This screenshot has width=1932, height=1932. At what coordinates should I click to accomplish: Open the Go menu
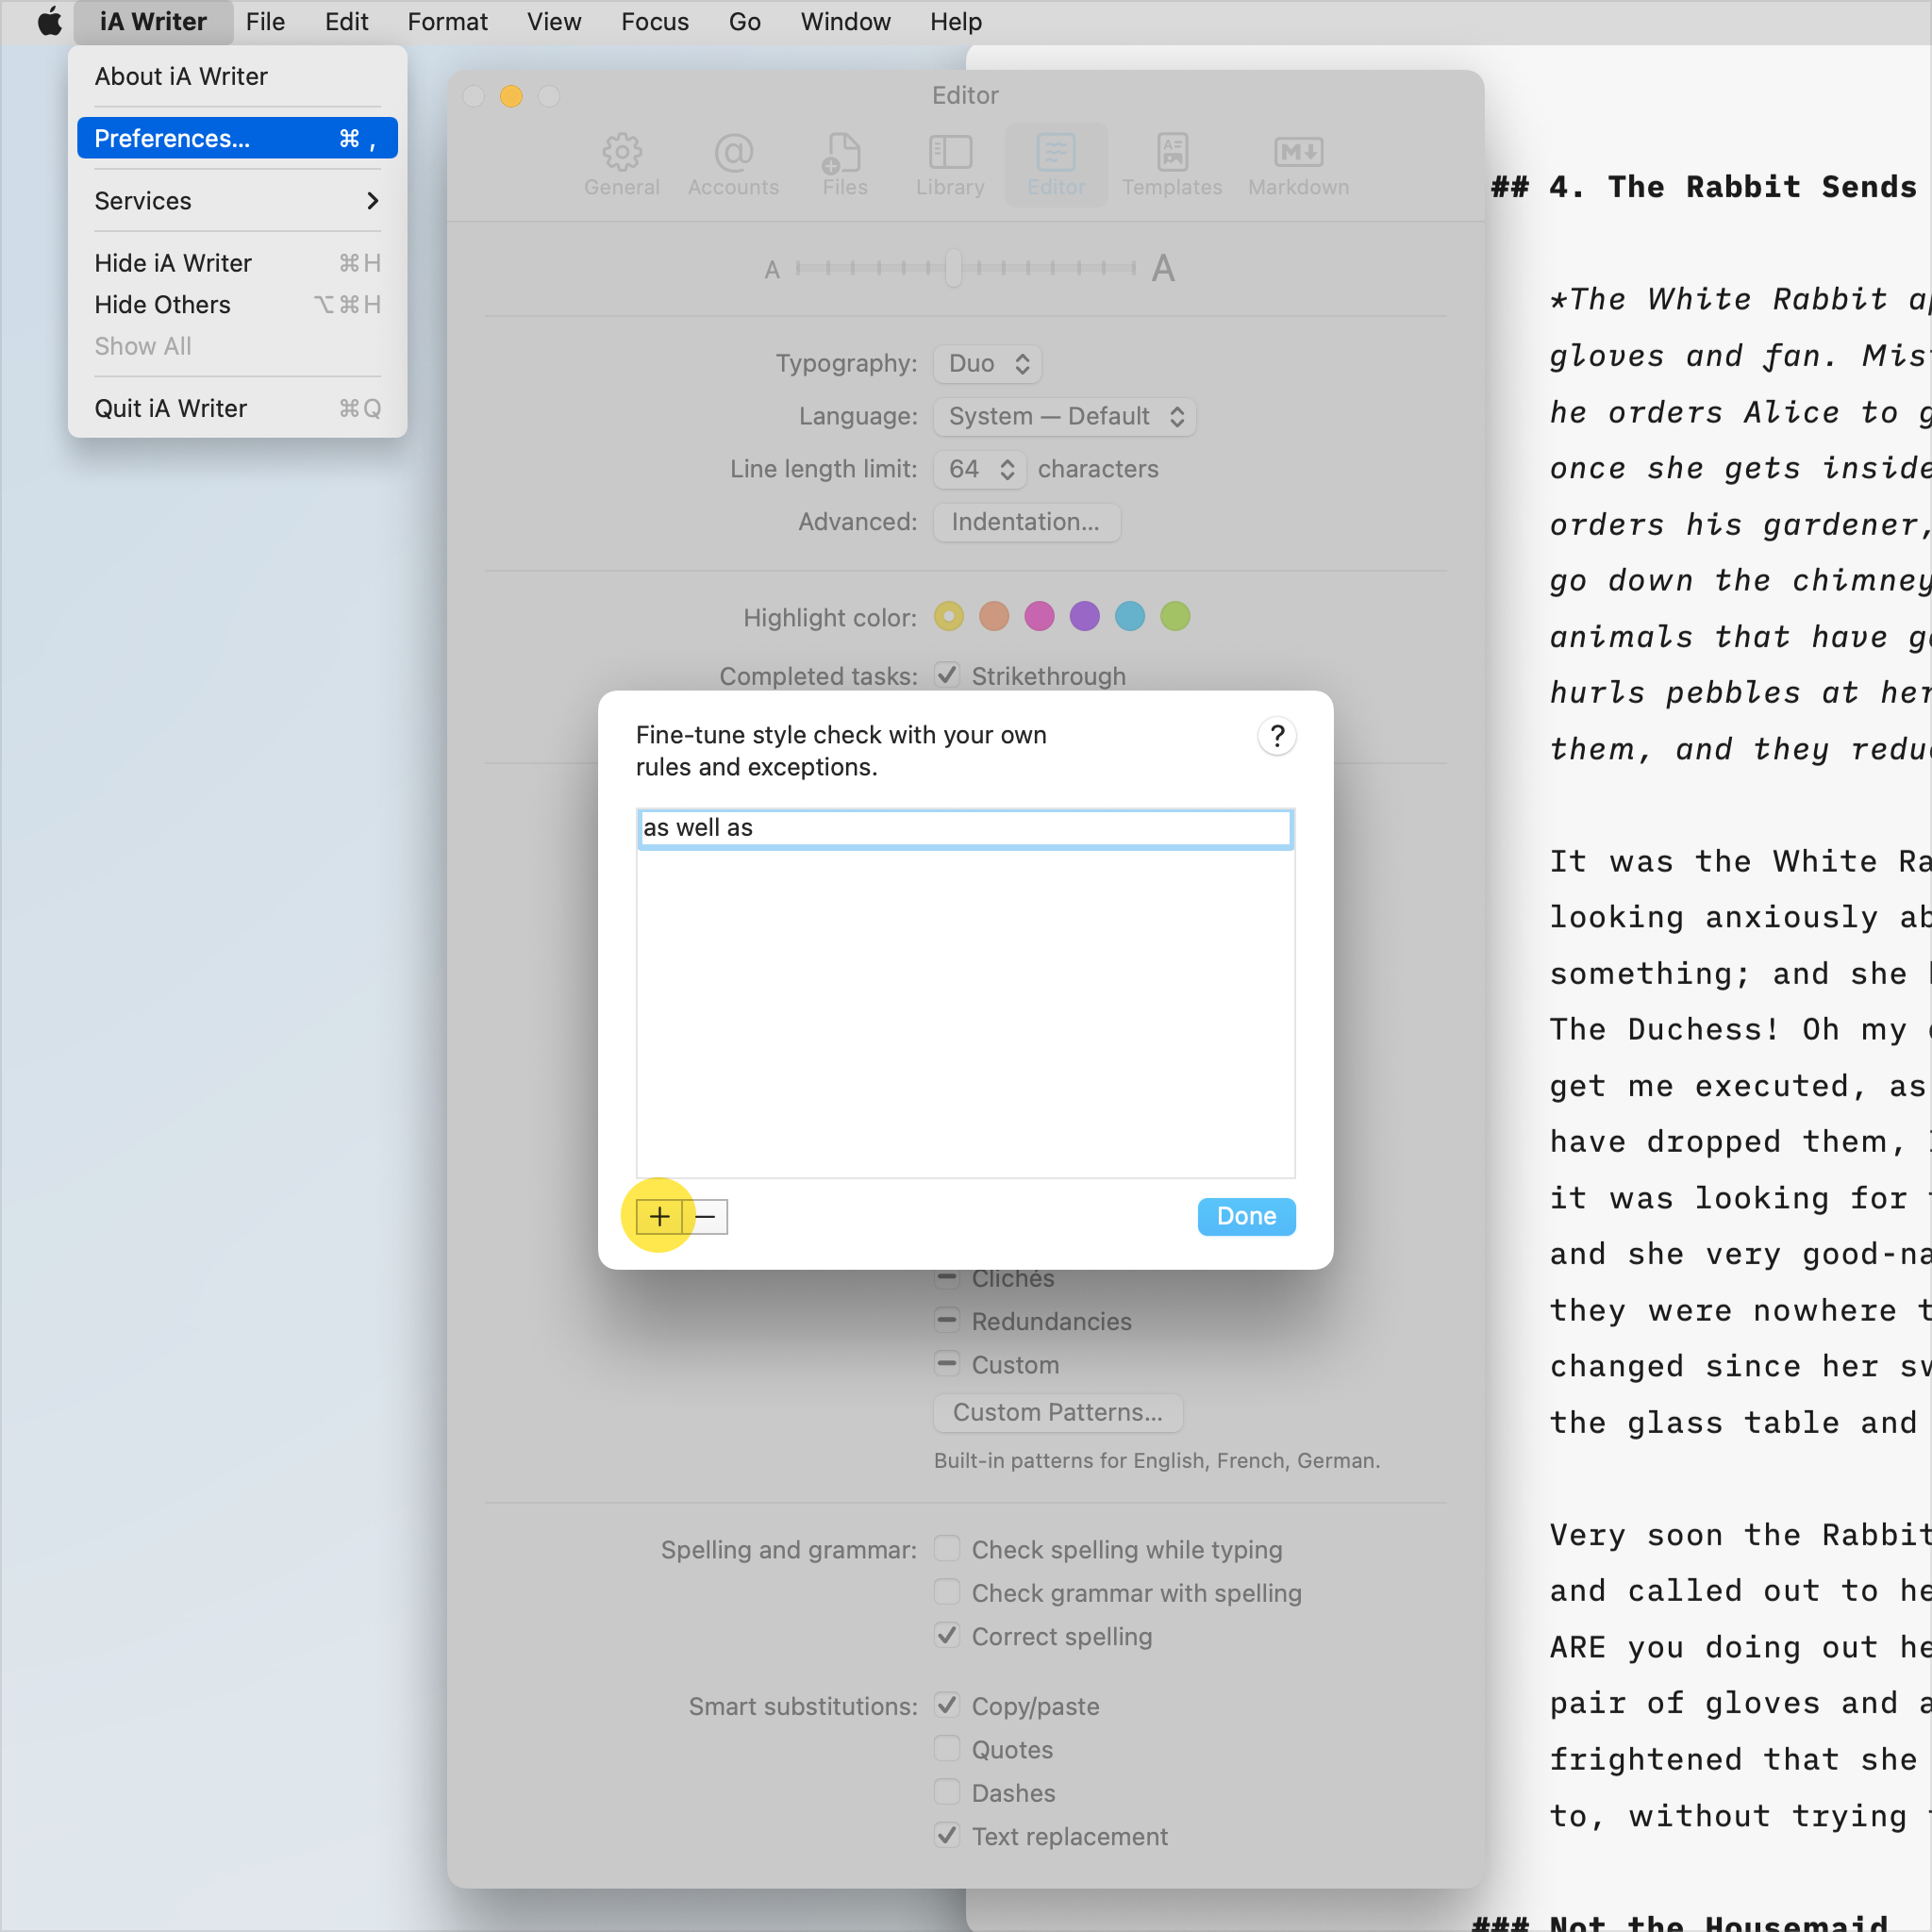[x=745, y=22]
